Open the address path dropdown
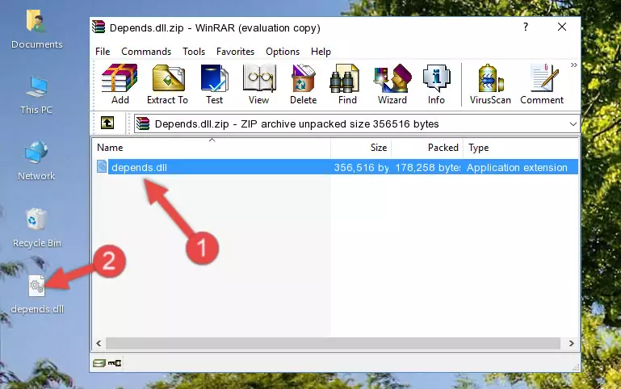621x389 pixels. pyautogui.click(x=573, y=123)
